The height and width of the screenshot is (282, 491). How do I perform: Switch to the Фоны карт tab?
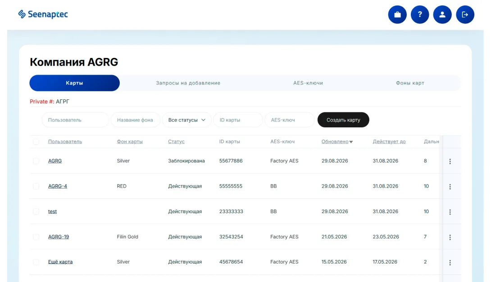[x=410, y=83]
